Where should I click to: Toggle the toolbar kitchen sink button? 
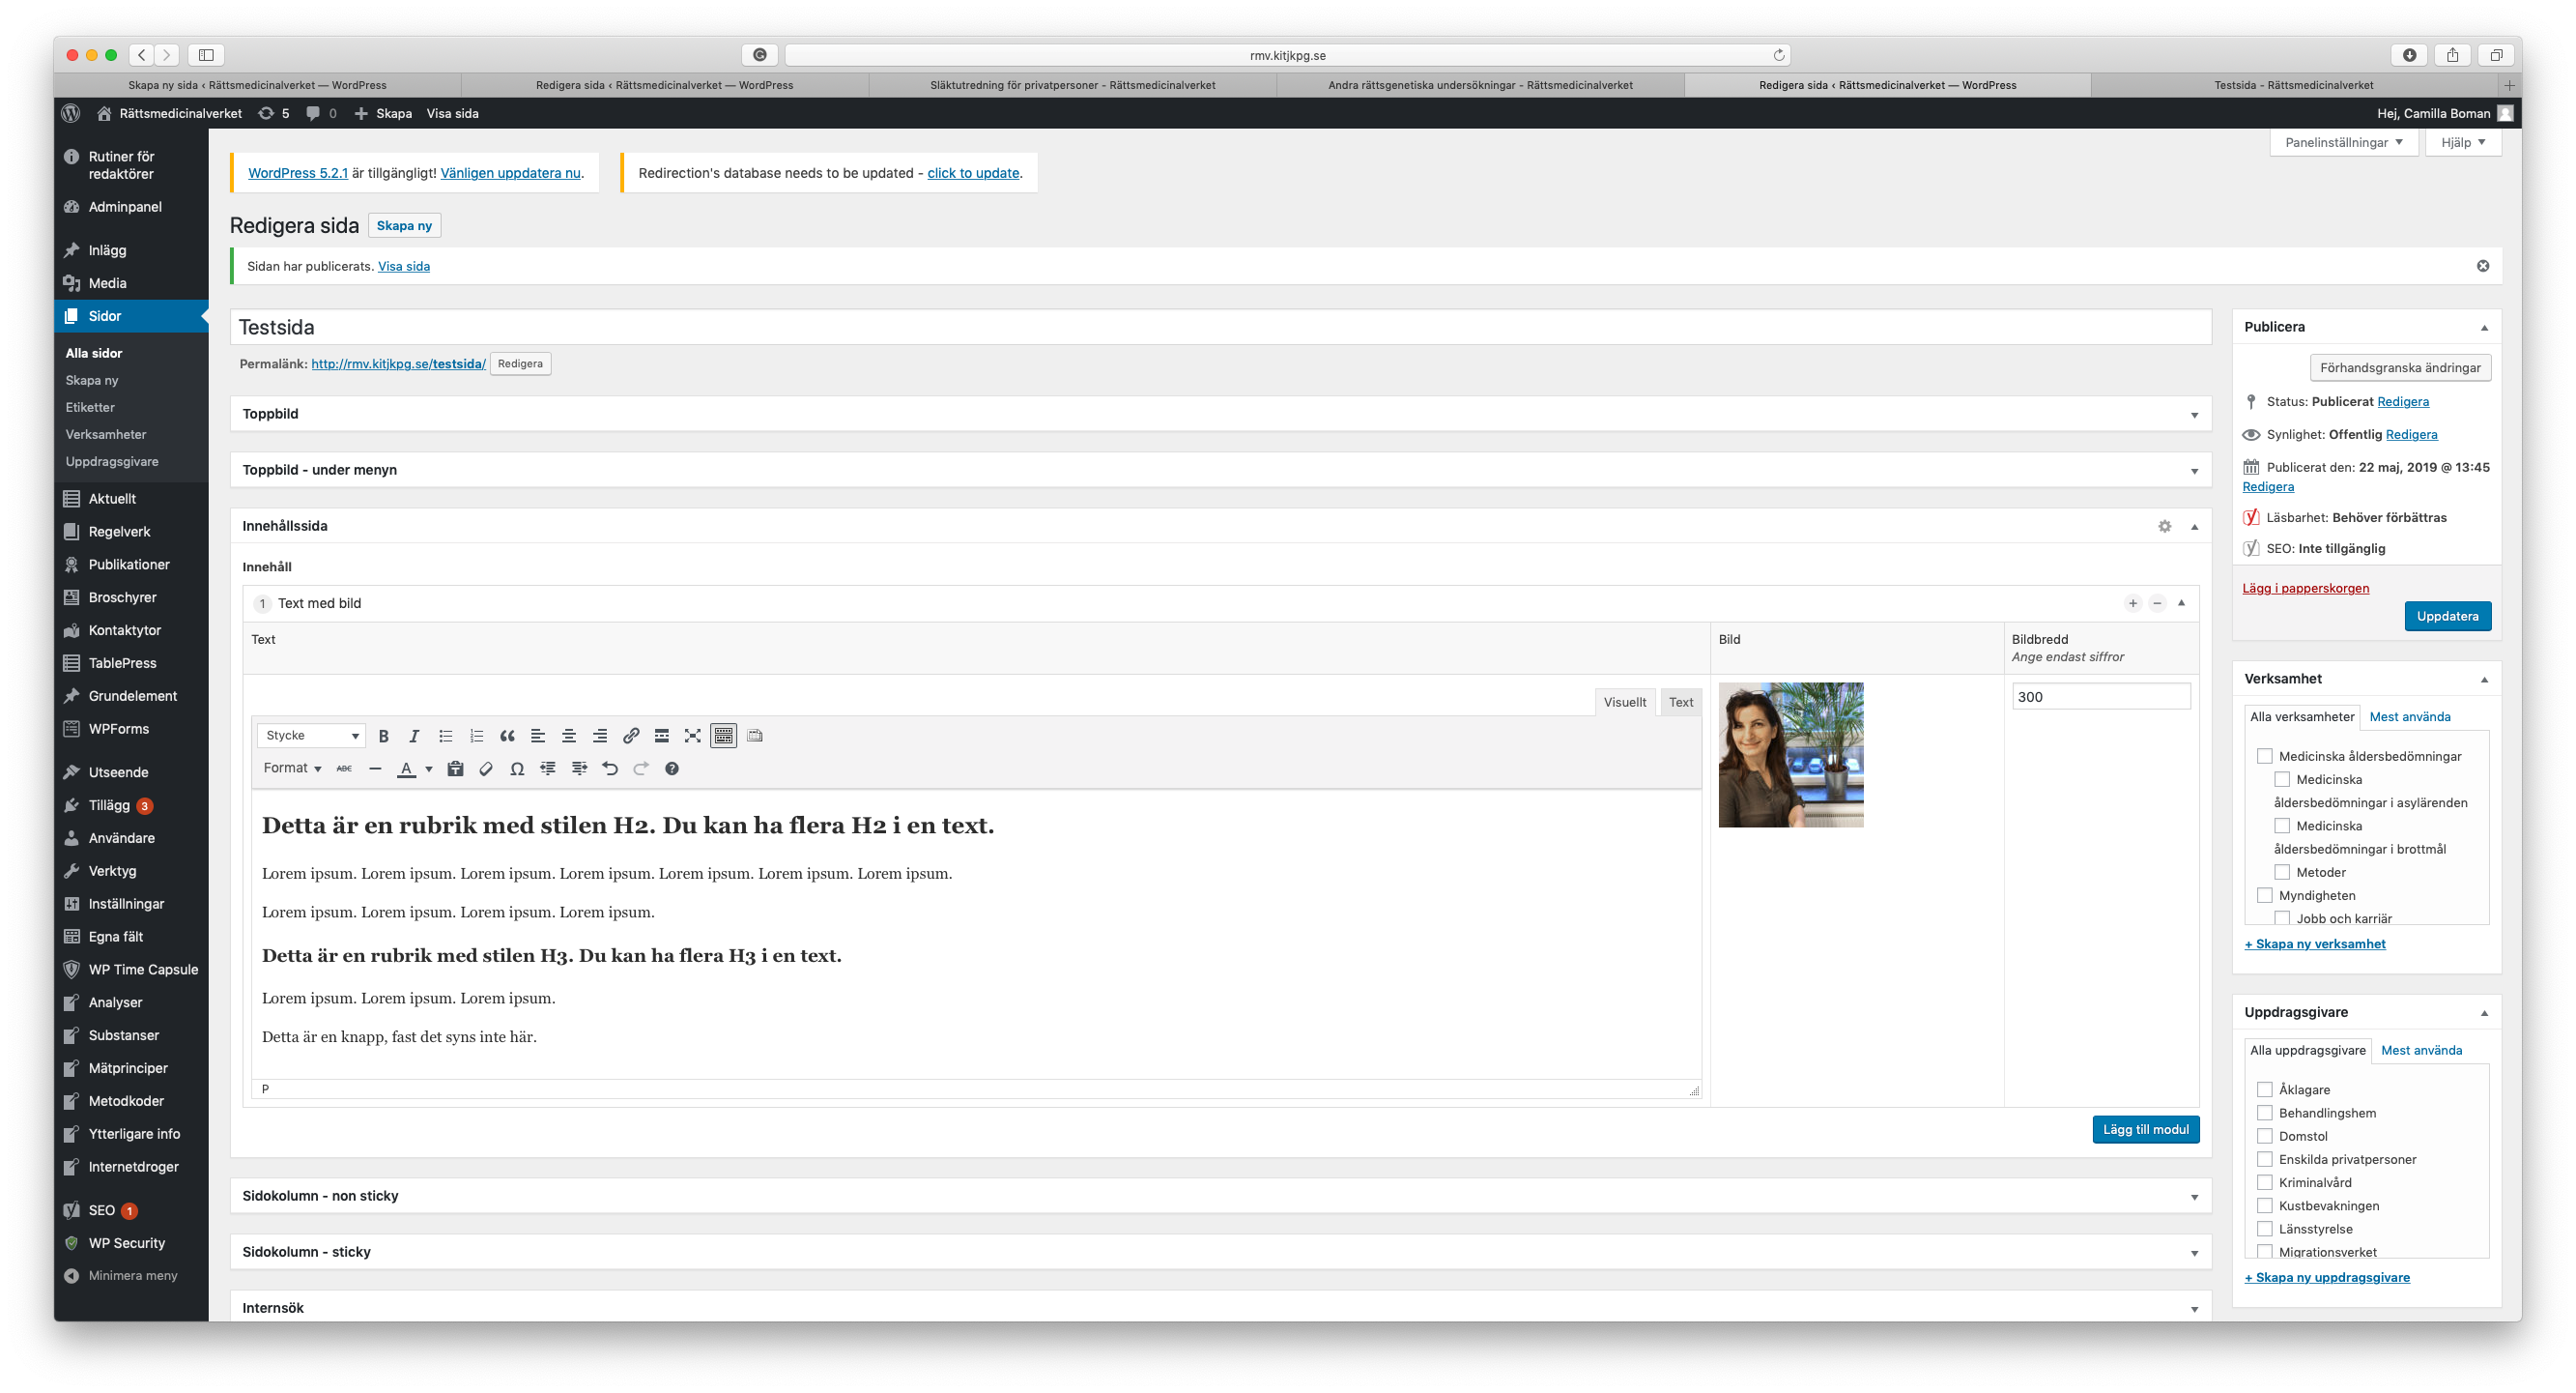[x=724, y=736]
